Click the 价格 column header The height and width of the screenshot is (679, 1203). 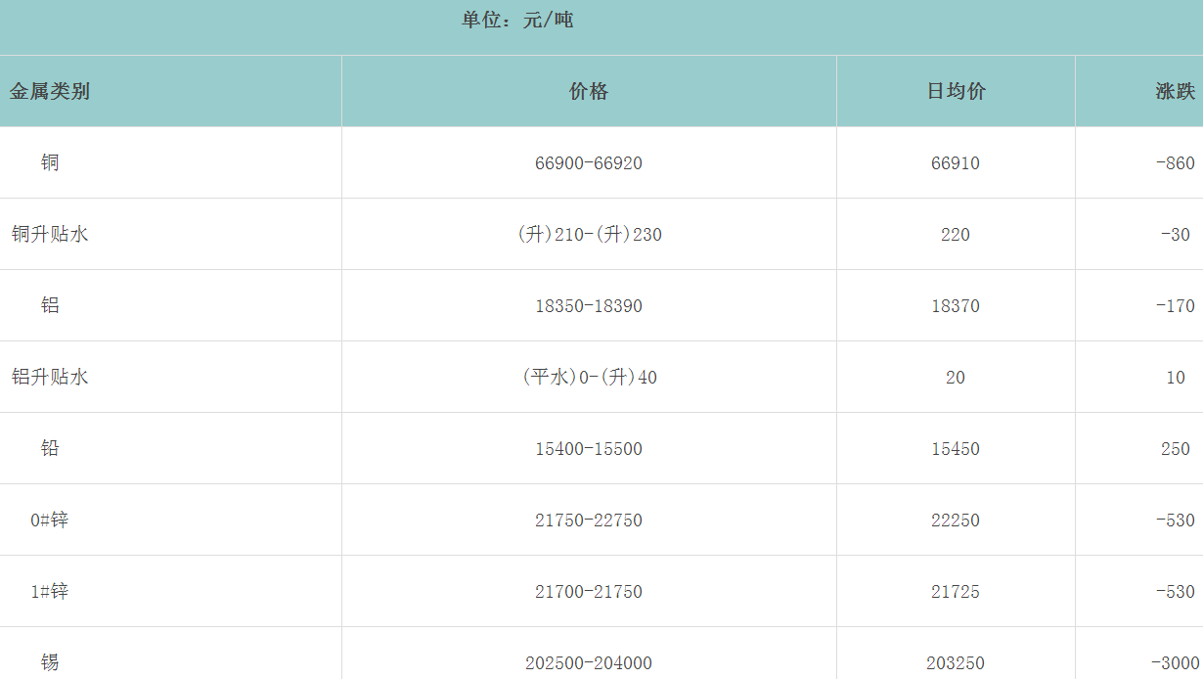click(589, 92)
